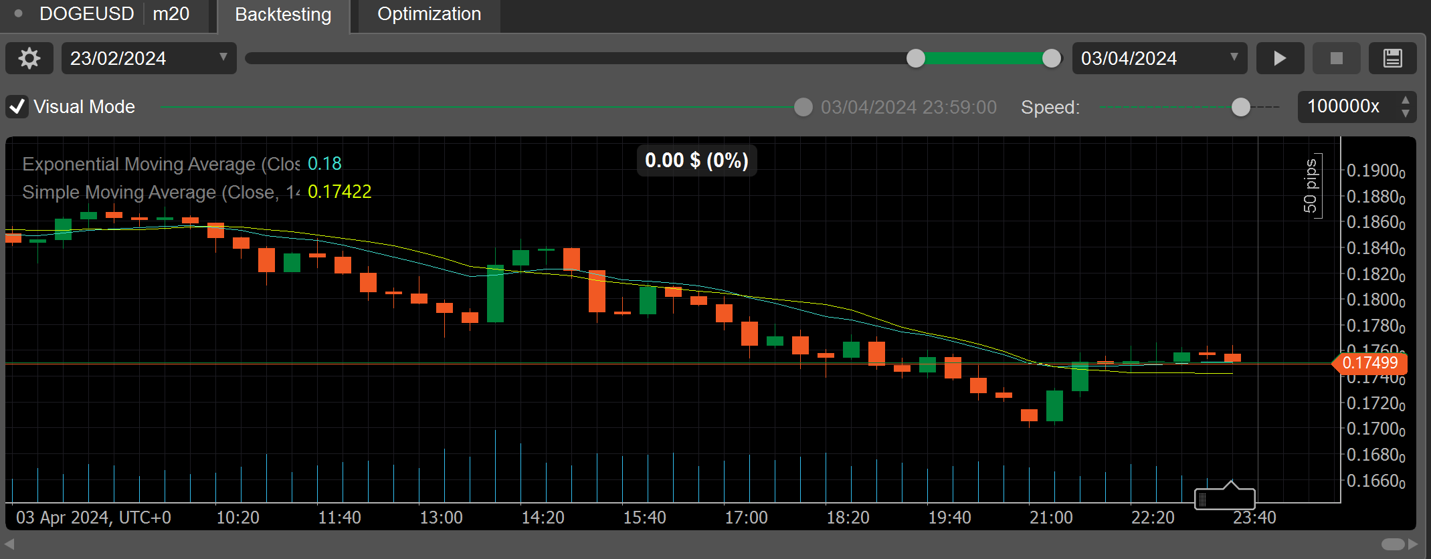Click the 0.18 EMA value

pyautogui.click(x=324, y=164)
